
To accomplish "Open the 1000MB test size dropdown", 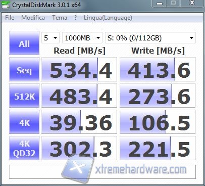I will click(x=82, y=38).
